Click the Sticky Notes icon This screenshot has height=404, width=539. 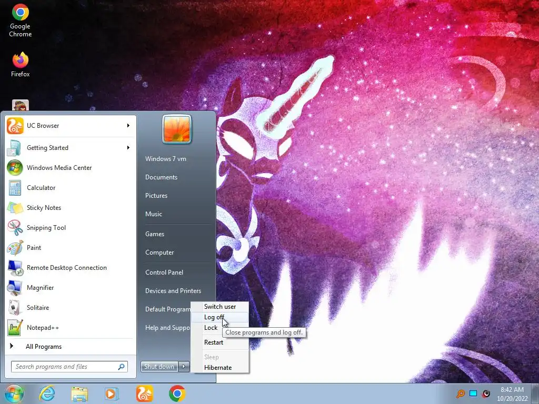15,207
